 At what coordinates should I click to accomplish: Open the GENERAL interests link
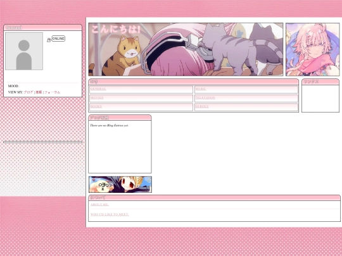pos(98,89)
